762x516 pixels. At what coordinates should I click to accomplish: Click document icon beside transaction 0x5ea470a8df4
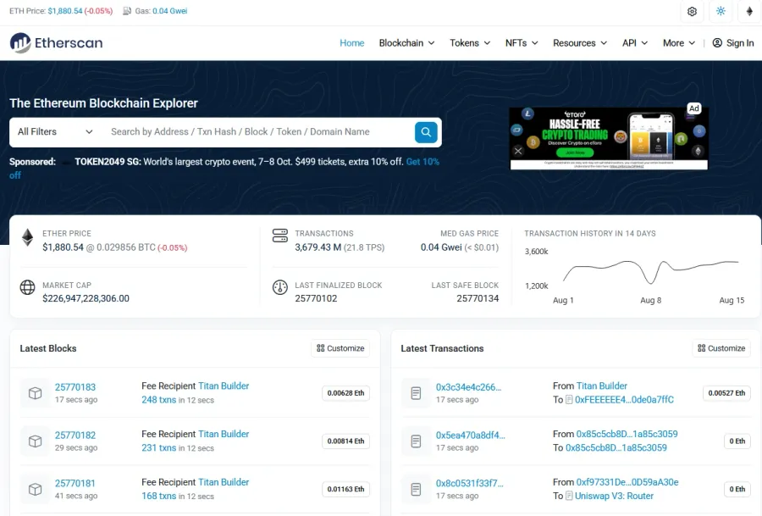pos(416,441)
